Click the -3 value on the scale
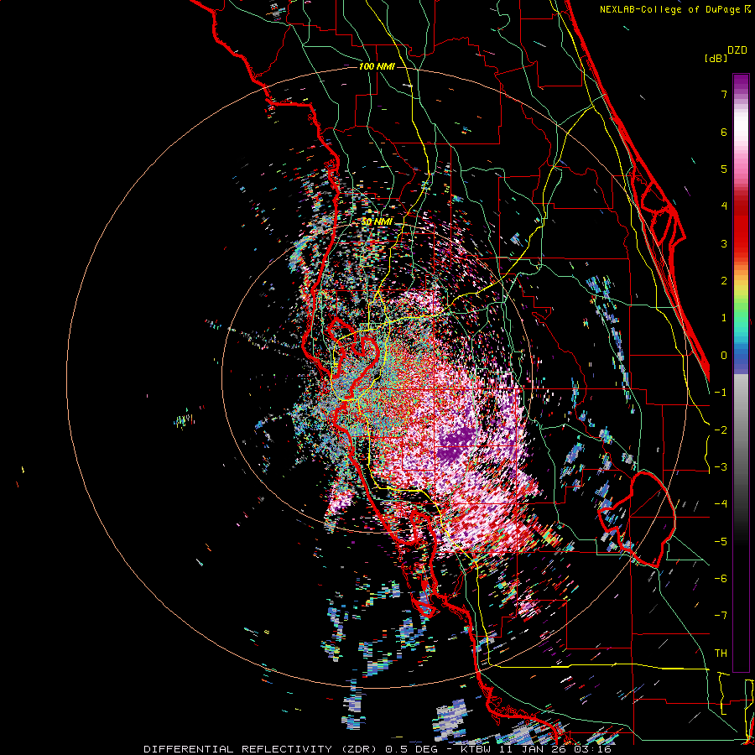 [721, 467]
